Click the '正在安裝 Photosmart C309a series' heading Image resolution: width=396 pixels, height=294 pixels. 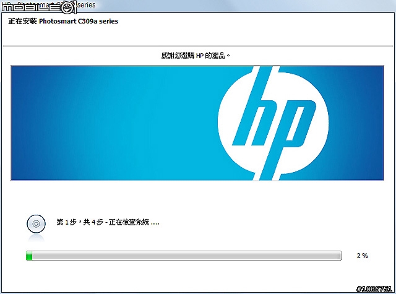point(63,21)
